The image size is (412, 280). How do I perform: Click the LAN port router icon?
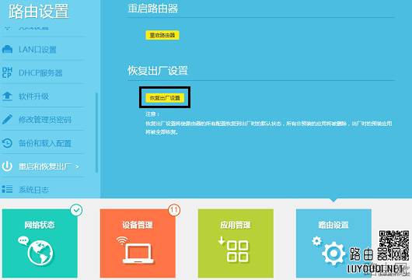click(x=7, y=49)
